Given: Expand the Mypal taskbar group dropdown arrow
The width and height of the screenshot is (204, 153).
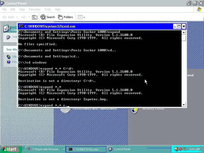Looking at the screenshot, I should [64, 149].
